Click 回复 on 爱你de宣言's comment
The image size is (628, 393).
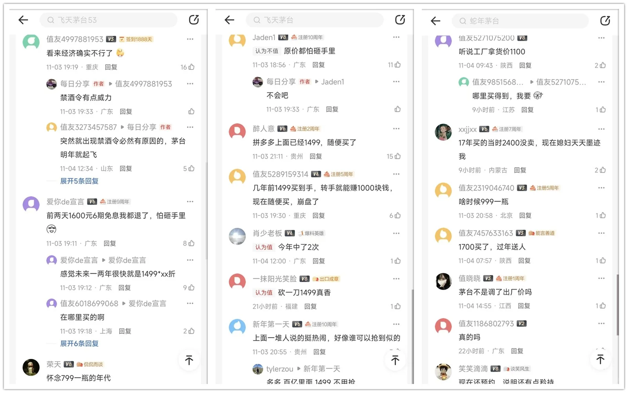click(110, 243)
